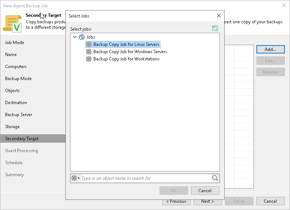This screenshot has height=210, width=290.
Task: Open the object type filter dropdown in search box
Action: point(76,178)
